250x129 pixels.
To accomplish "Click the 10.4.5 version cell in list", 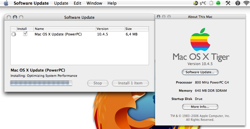I will pos(103,34).
